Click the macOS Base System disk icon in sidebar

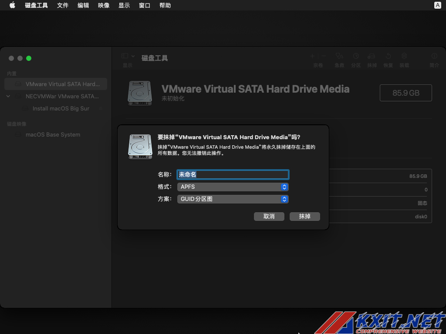click(x=18, y=135)
